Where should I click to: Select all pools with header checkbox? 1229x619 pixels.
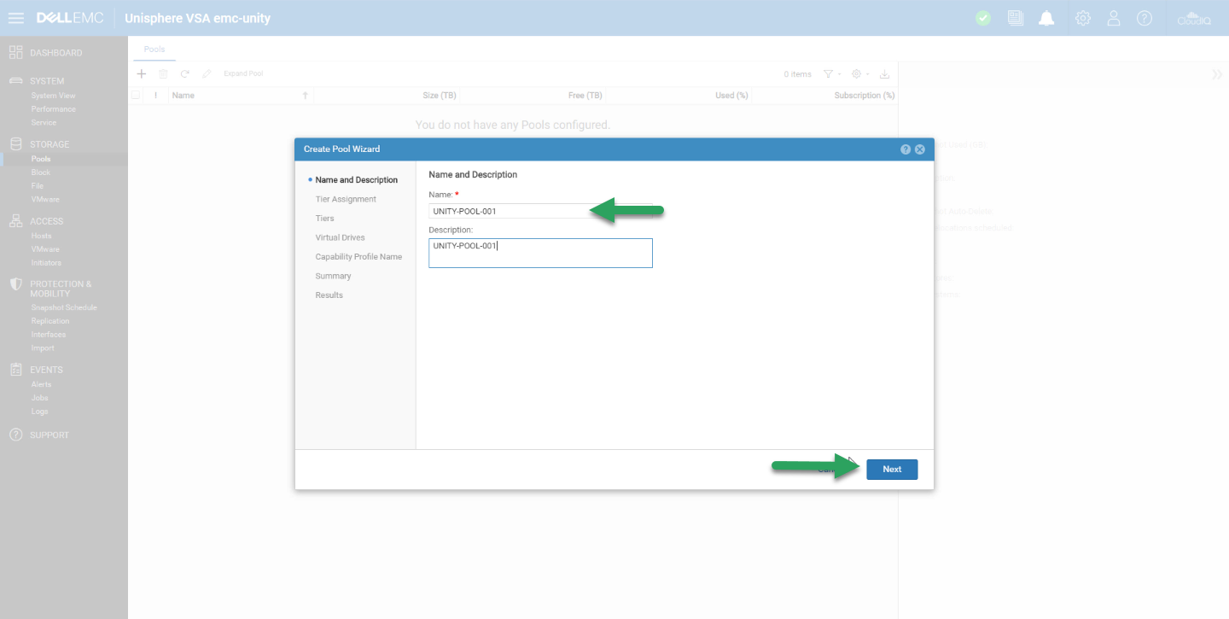[136, 96]
